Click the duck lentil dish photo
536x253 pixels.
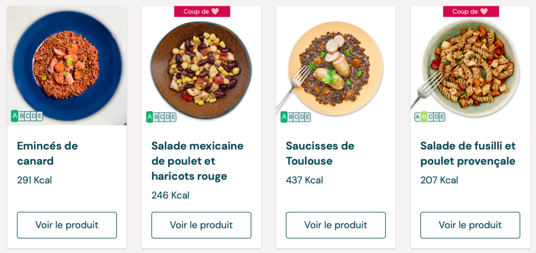(x=67, y=65)
